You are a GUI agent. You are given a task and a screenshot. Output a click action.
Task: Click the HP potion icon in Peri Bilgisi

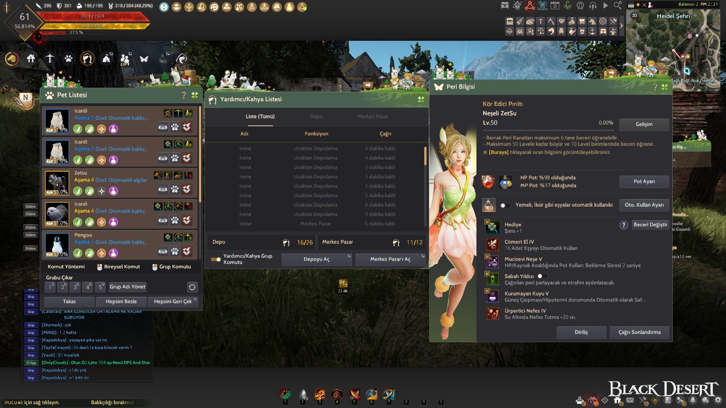(488, 182)
